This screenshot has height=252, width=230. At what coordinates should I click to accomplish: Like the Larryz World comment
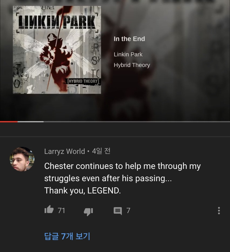tap(49, 209)
